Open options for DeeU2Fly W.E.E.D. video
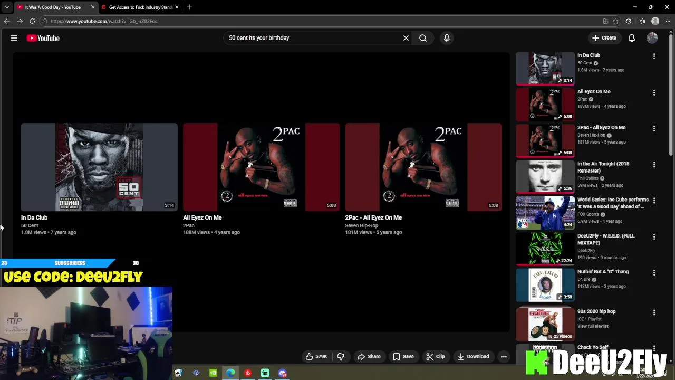Screen dimensions: 675x380 coord(654,236)
